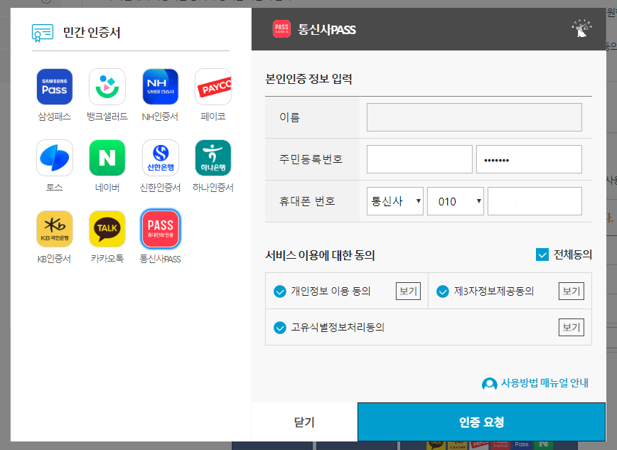Toggle 개인정보 이용 동의 checkmark
Viewport: 617px width, 450px height.
pos(280,291)
